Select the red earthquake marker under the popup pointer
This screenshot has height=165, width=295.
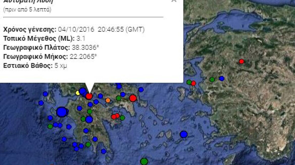(x=89, y=96)
